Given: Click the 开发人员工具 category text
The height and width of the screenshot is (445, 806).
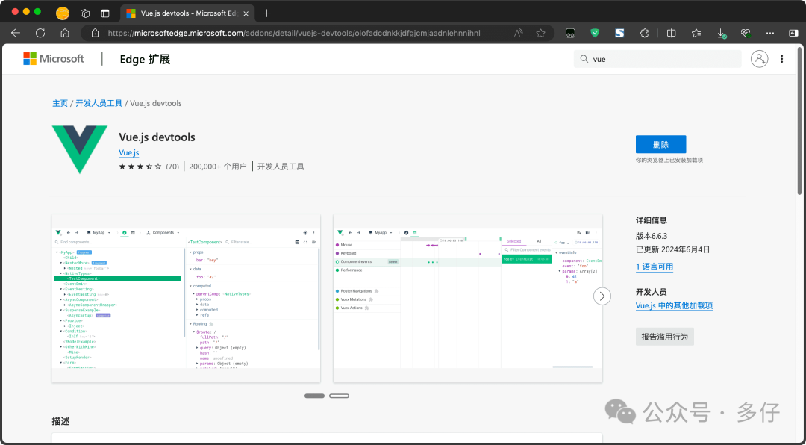Looking at the screenshot, I should tap(281, 167).
